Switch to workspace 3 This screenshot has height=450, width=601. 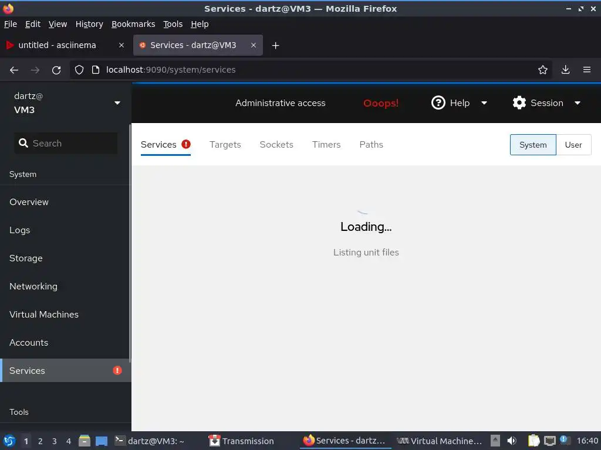tap(55, 441)
